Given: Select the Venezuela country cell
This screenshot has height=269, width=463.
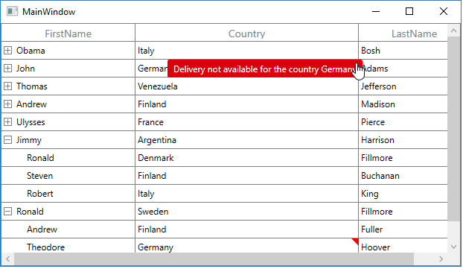Looking at the screenshot, I should tap(247, 86).
